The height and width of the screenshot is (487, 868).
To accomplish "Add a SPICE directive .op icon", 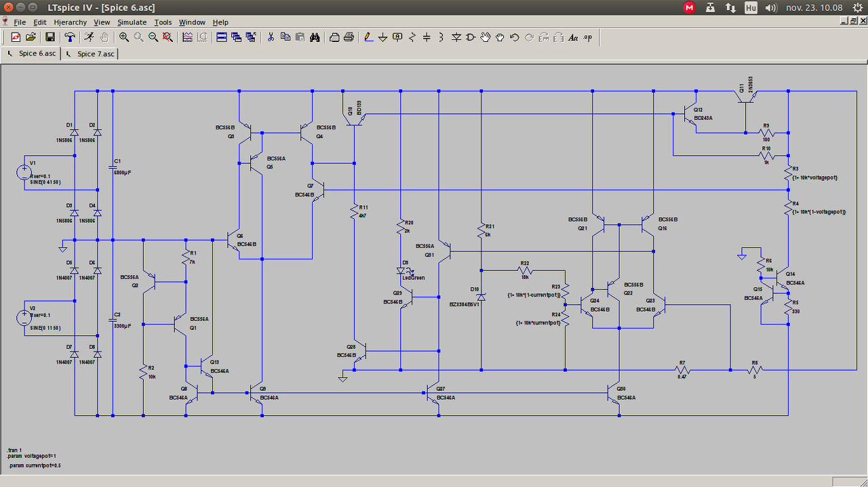I will pos(588,37).
